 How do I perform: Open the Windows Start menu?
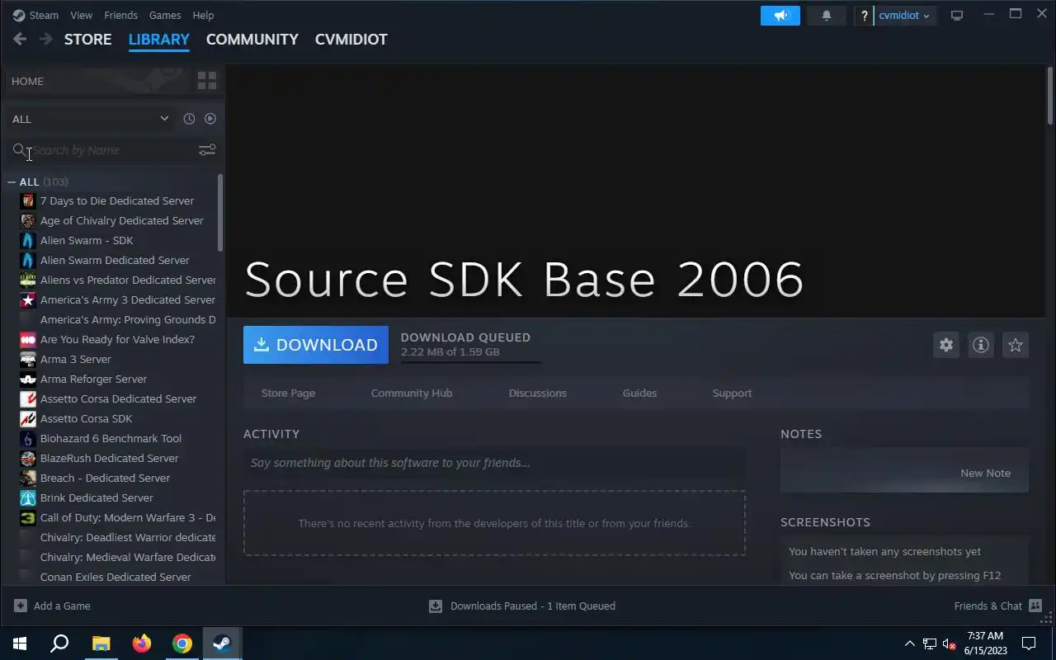pos(20,643)
